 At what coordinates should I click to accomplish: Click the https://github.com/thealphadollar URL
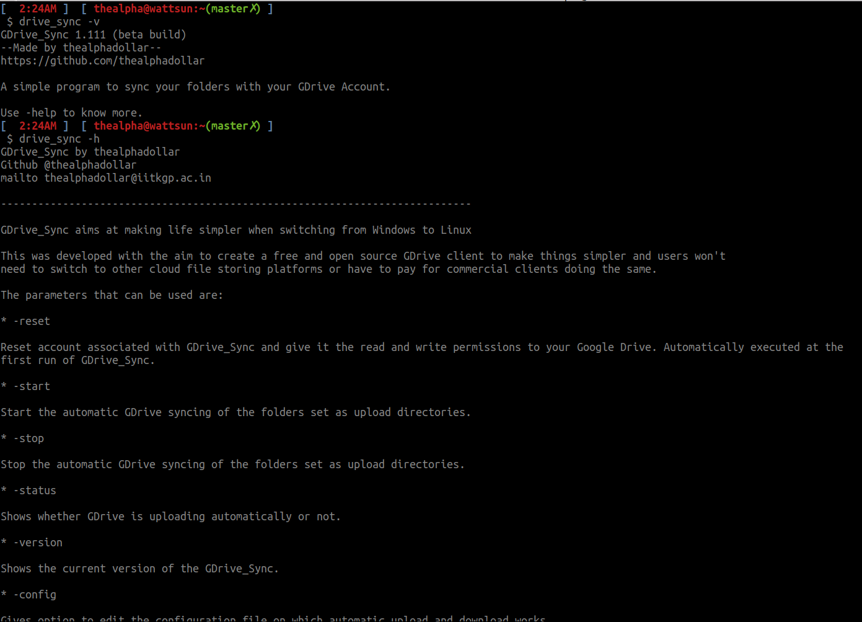click(x=102, y=61)
